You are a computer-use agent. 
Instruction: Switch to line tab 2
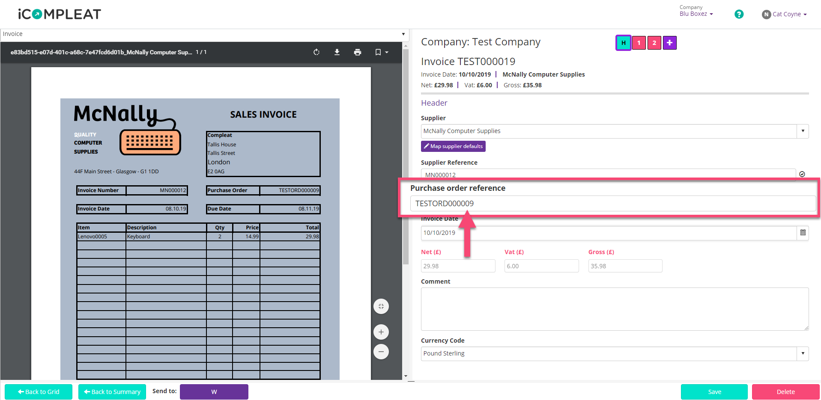click(x=654, y=43)
